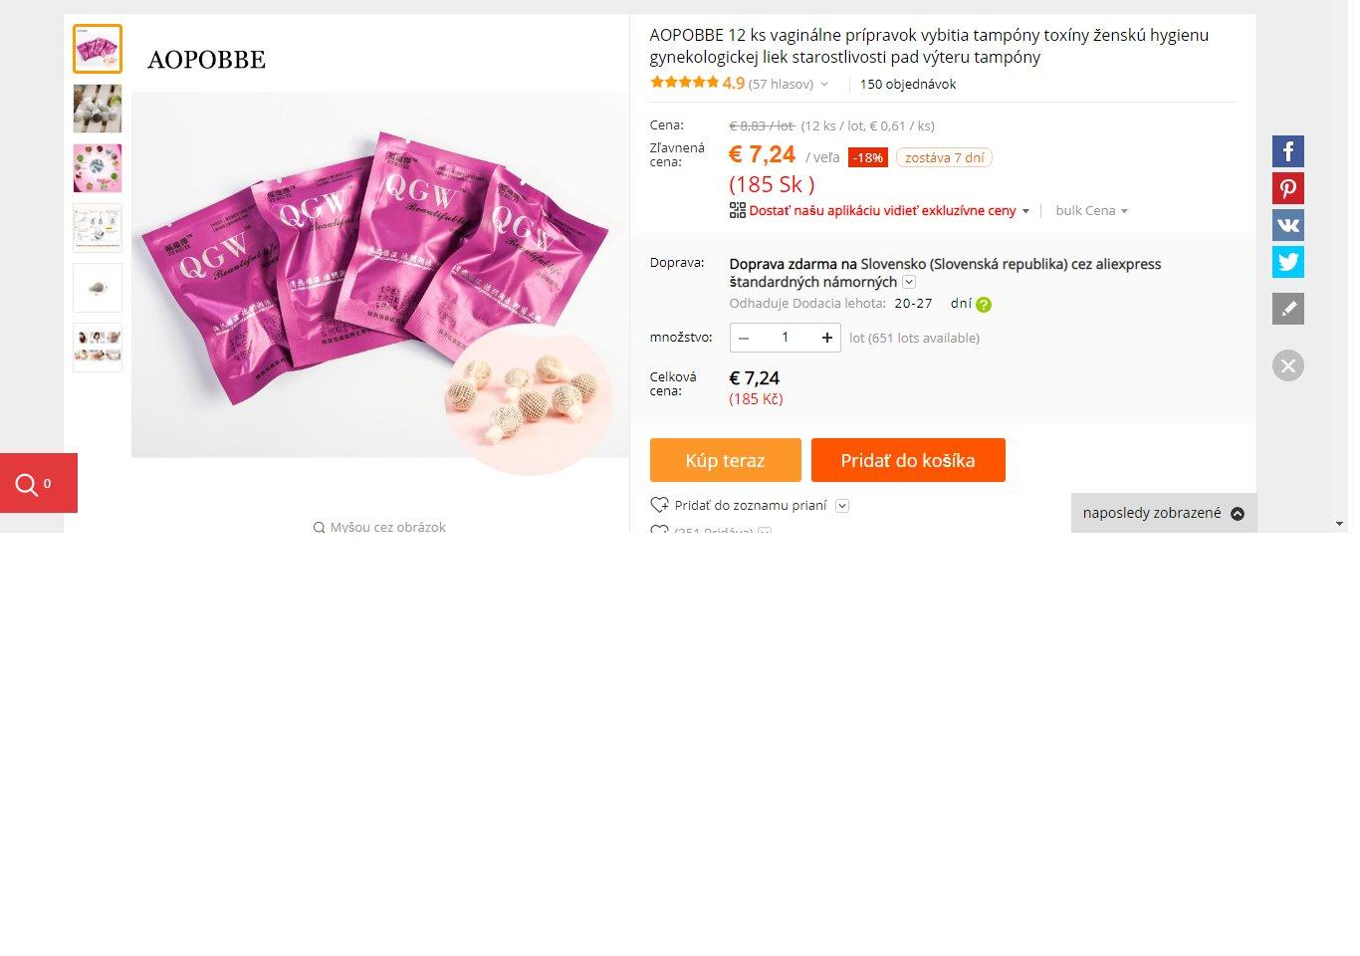Click the quantity input field

(x=785, y=338)
